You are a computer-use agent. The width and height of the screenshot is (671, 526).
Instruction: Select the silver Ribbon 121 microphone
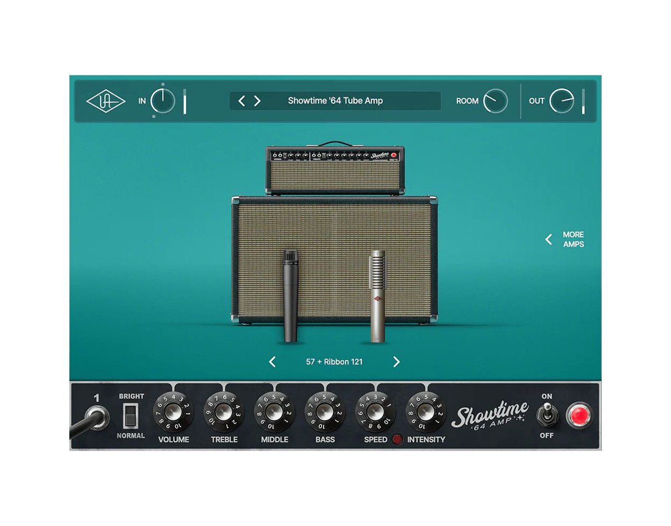click(378, 296)
